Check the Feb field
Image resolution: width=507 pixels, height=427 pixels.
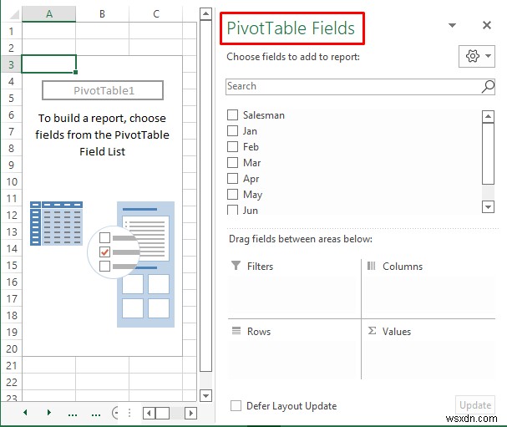[232, 146]
